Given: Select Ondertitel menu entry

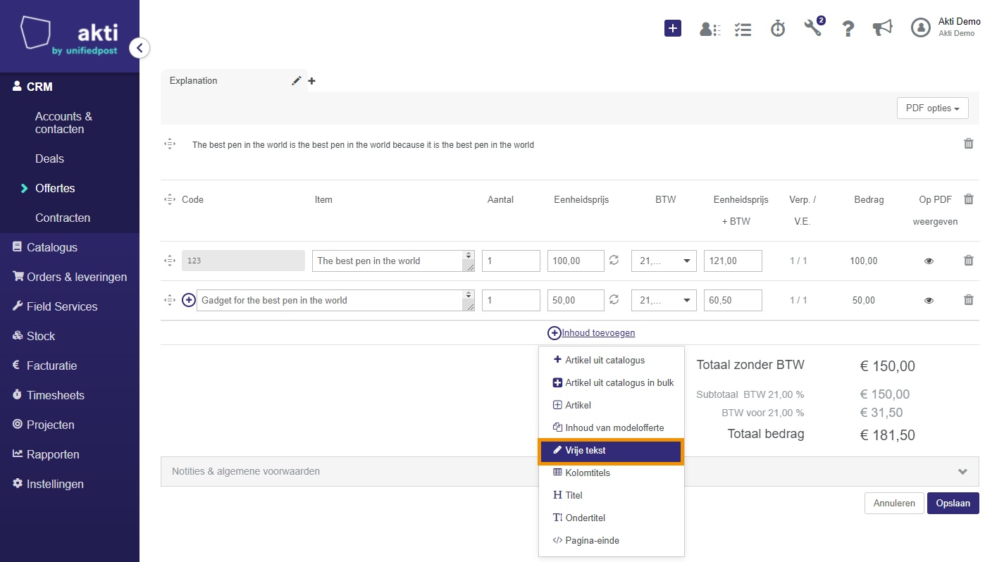Looking at the screenshot, I should pyautogui.click(x=612, y=518).
